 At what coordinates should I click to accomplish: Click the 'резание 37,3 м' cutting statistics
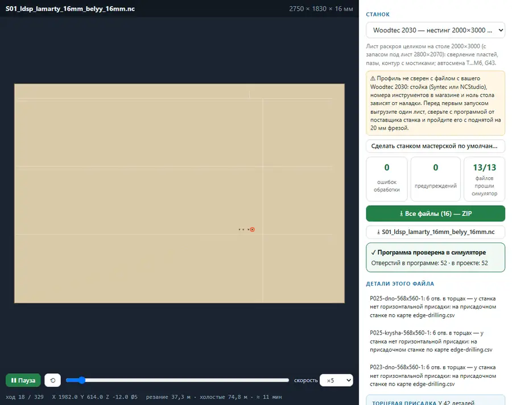click(168, 397)
